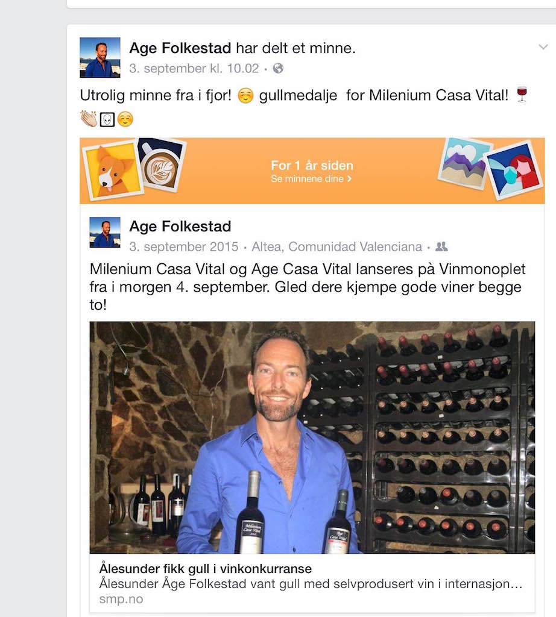
Task: Click the For 1 år siden banner heading
Action: pyautogui.click(x=312, y=165)
